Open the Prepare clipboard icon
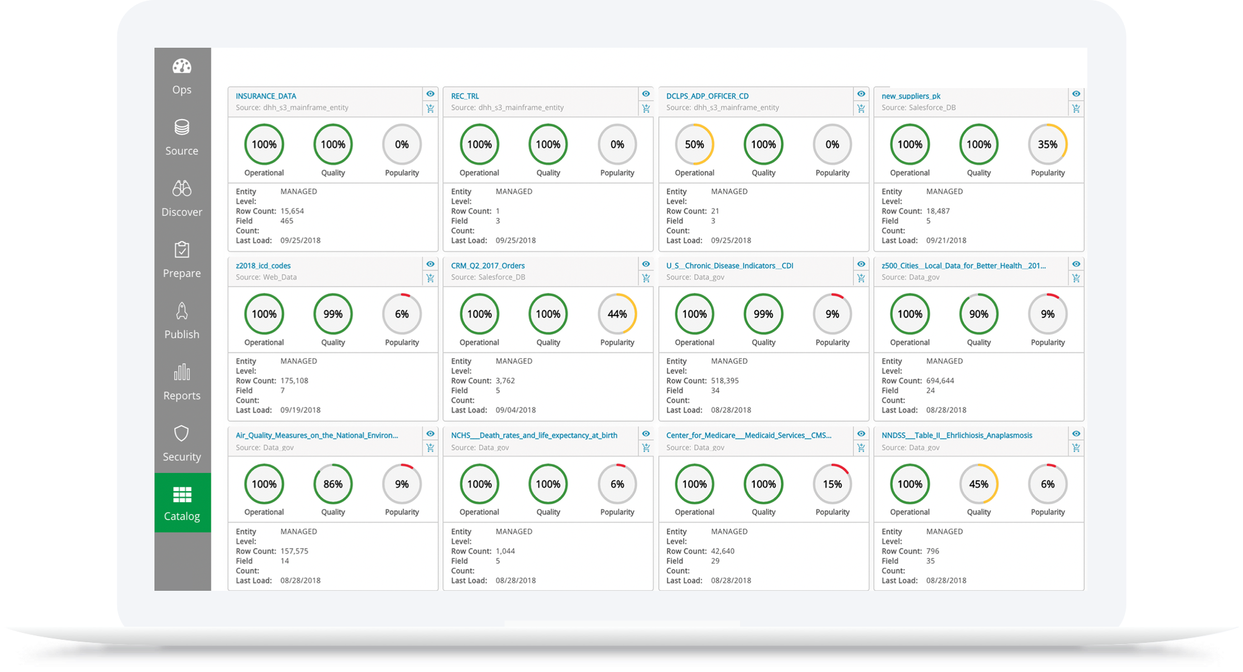The height and width of the screenshot is (672, 1243). click(182, 249)
